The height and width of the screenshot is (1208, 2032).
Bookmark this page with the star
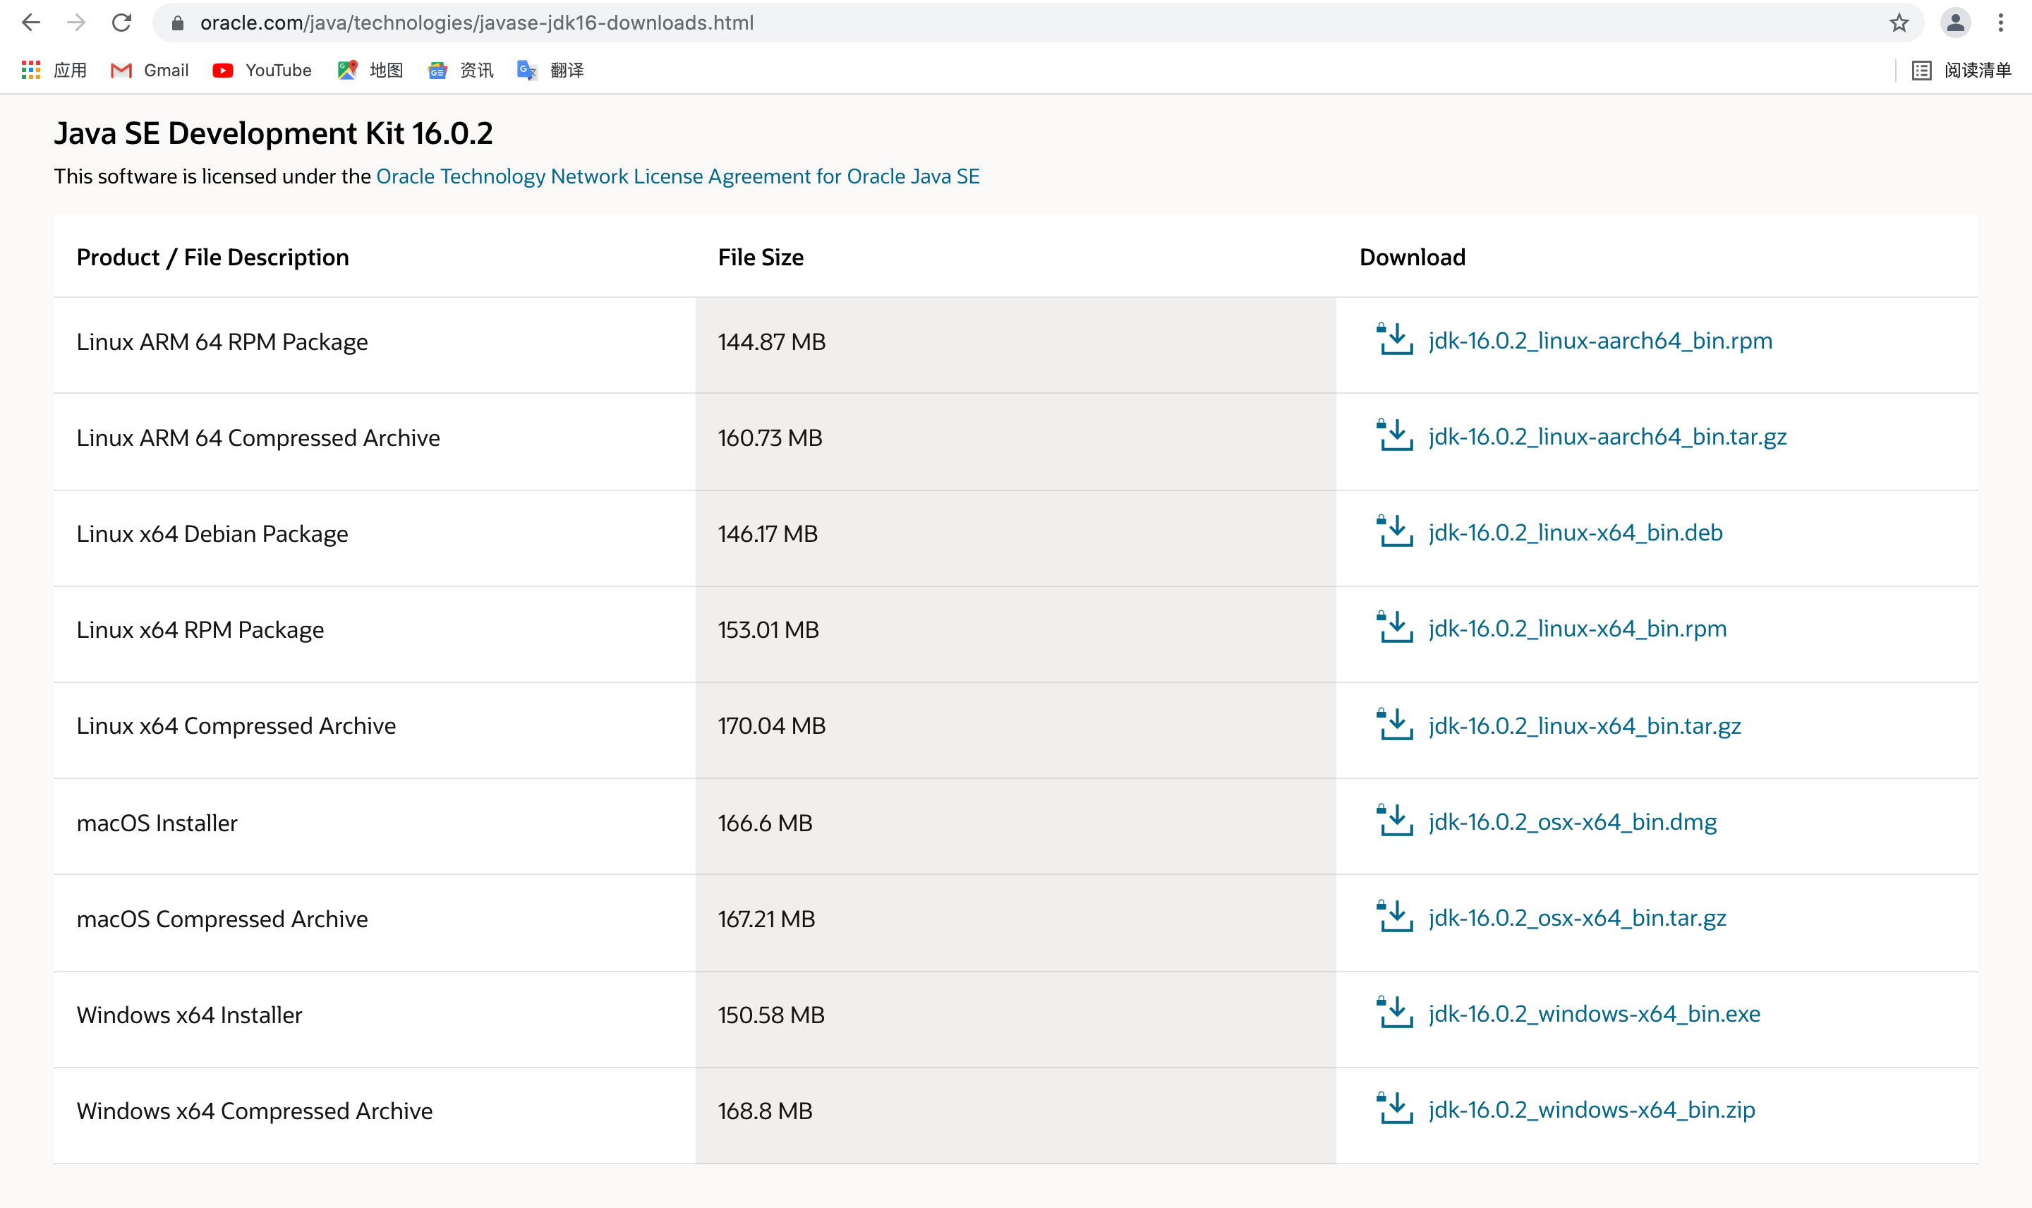click(x=1899, y=23)
